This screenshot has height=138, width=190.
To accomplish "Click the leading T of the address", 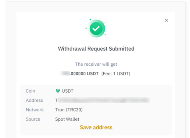I will [x=56, y=100].
